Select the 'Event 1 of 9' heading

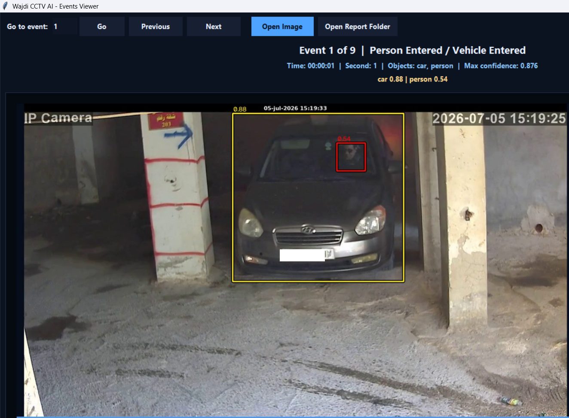[x=327, y=50]
